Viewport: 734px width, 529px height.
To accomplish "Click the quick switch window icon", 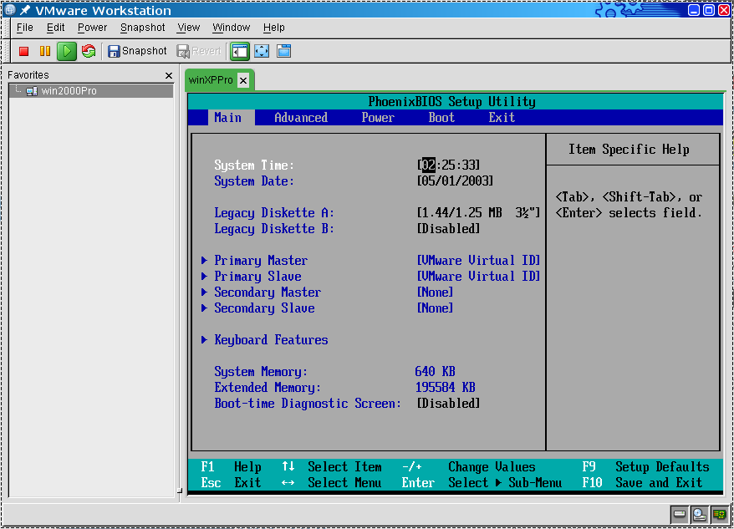I will tap(283, 51).
